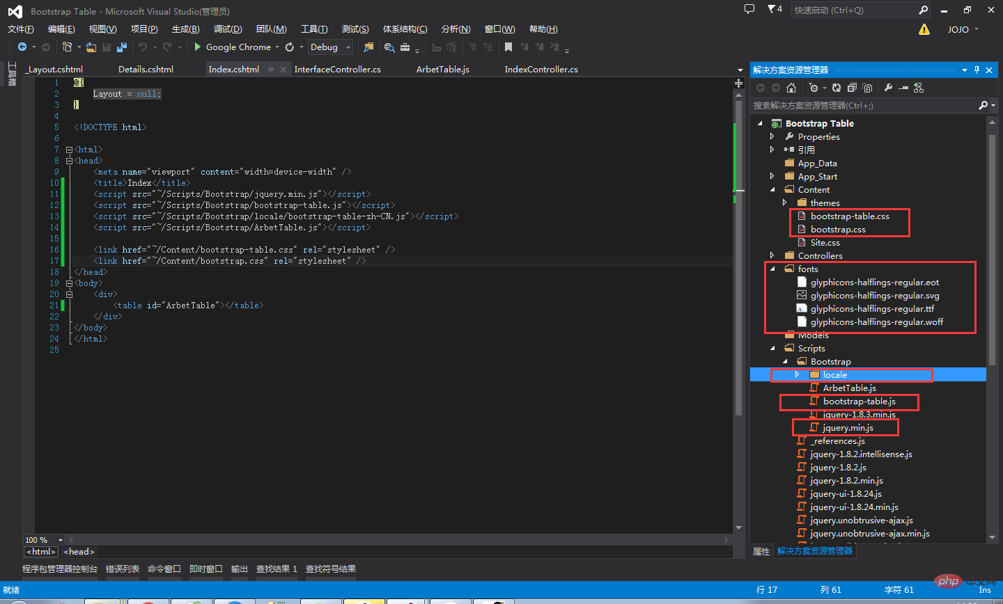The height and width of the screenshot is (604, 1003).
Task: Click the View Class Diagram icon
Action: 919,88
